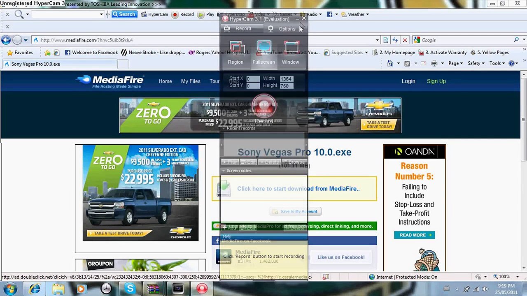Click the Height field in HyperCam

click(x=286, y=86)
